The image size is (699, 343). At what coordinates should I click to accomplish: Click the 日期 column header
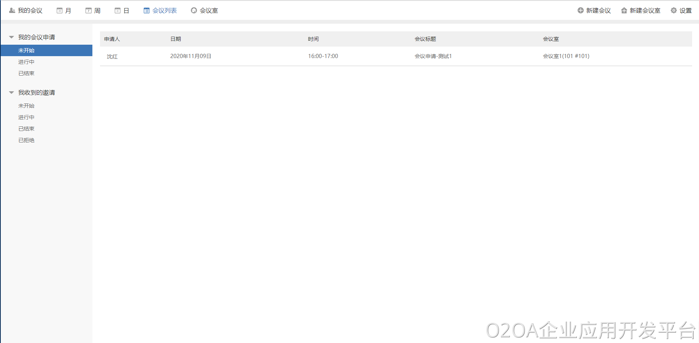point(176,39)
